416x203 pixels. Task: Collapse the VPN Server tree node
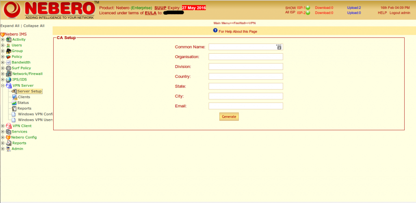click(x=3, y=85)
